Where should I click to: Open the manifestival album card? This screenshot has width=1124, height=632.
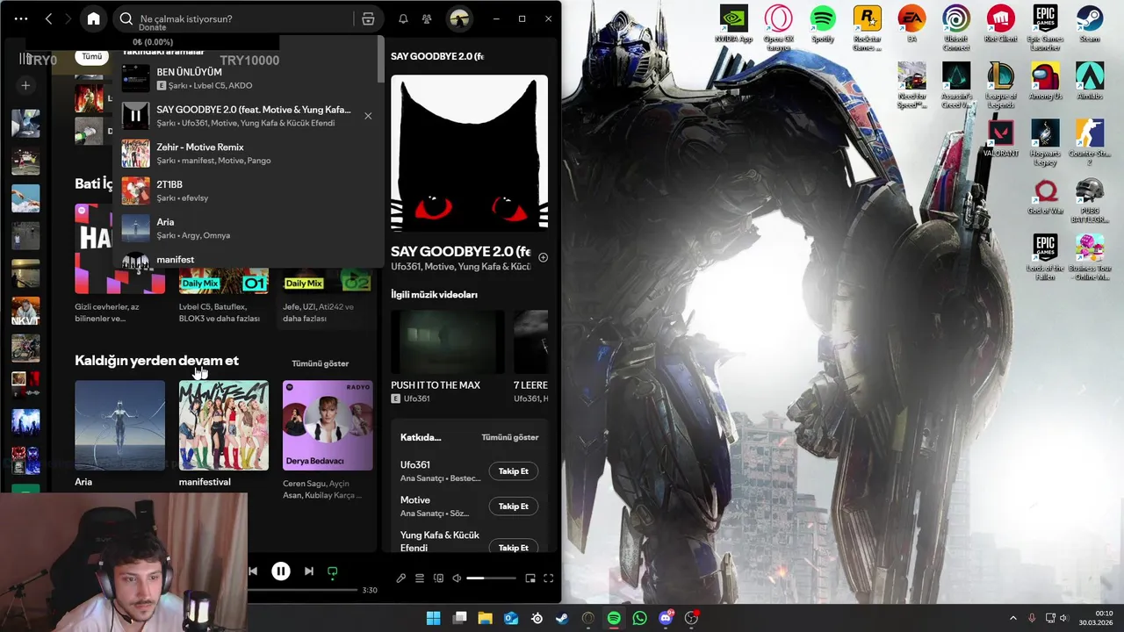tap(223, 434)
